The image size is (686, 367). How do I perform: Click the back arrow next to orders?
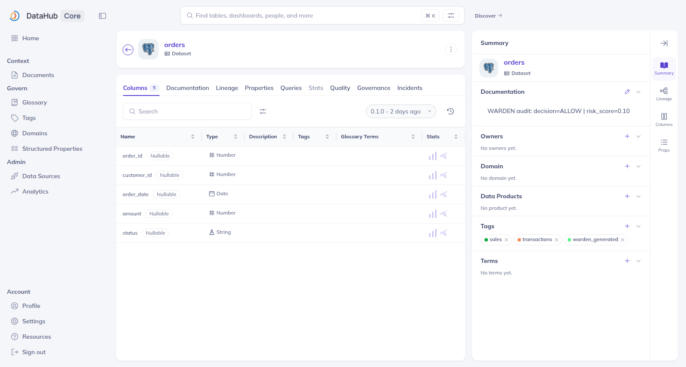[128, 50]
